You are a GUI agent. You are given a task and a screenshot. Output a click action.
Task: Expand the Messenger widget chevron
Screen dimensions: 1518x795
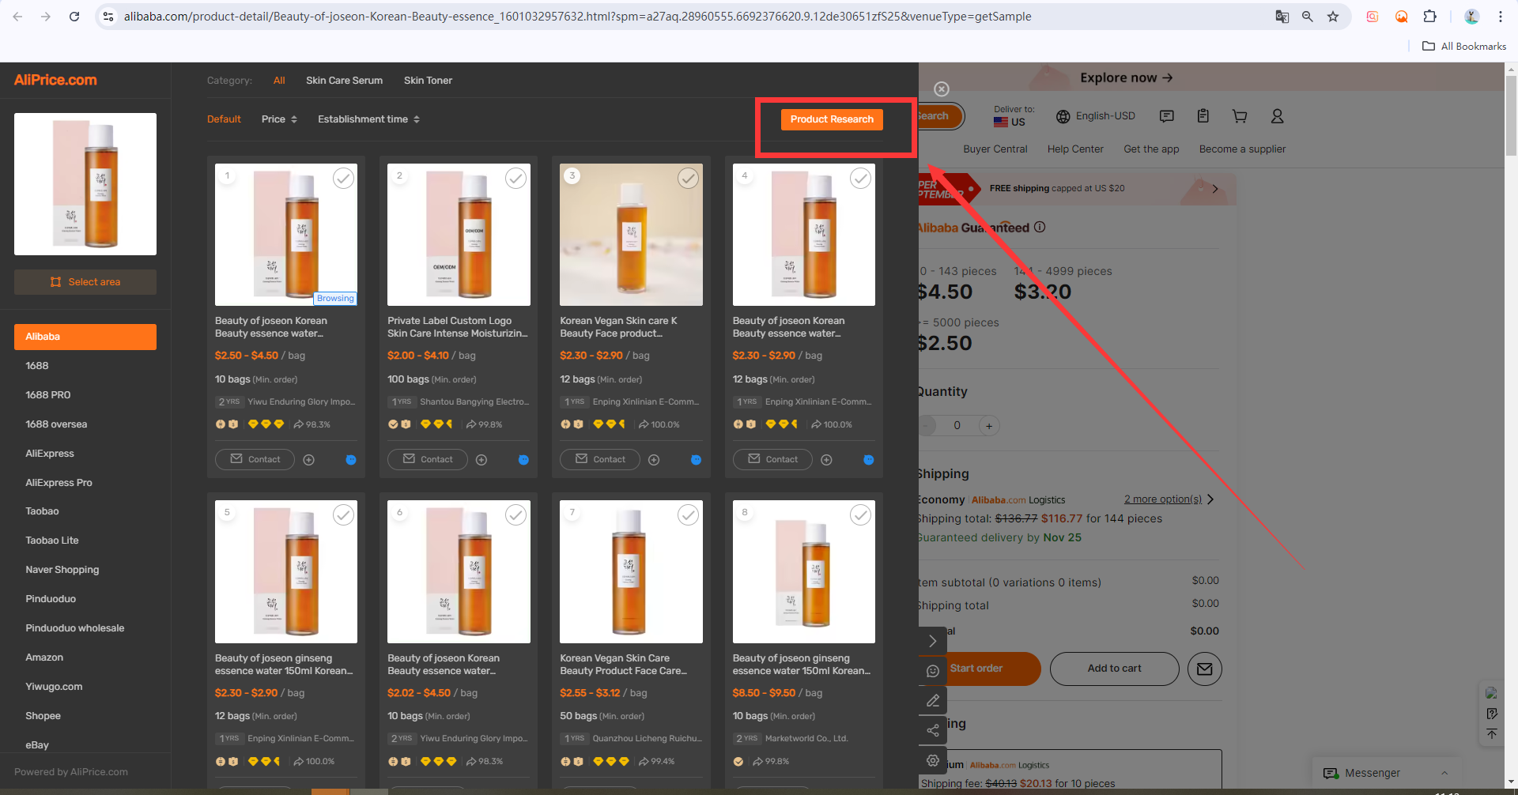coord(1444,773)
